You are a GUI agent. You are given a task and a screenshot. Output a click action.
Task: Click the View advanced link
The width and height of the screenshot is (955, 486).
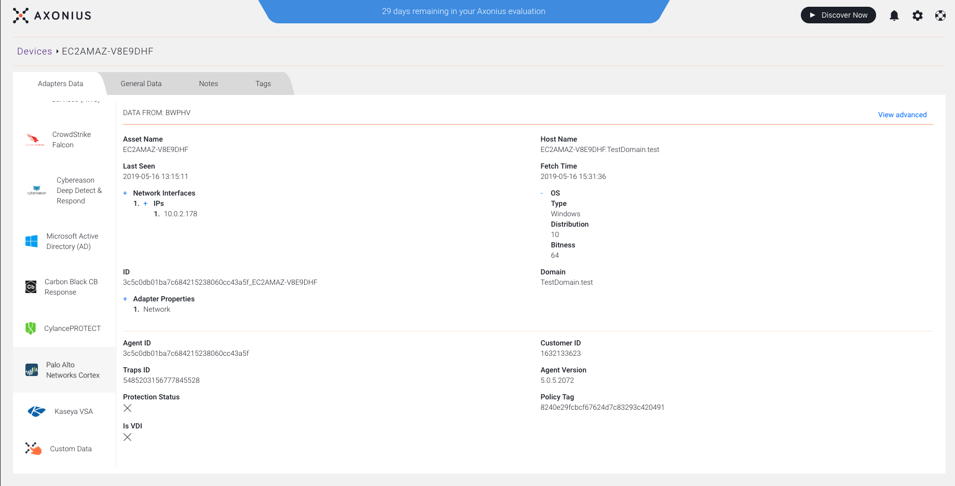point(902,115)
